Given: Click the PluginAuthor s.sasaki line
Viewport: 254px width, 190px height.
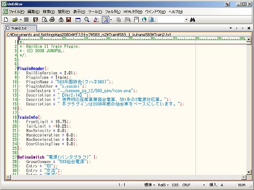Looking at the screenshot, I should click(55, 86).
